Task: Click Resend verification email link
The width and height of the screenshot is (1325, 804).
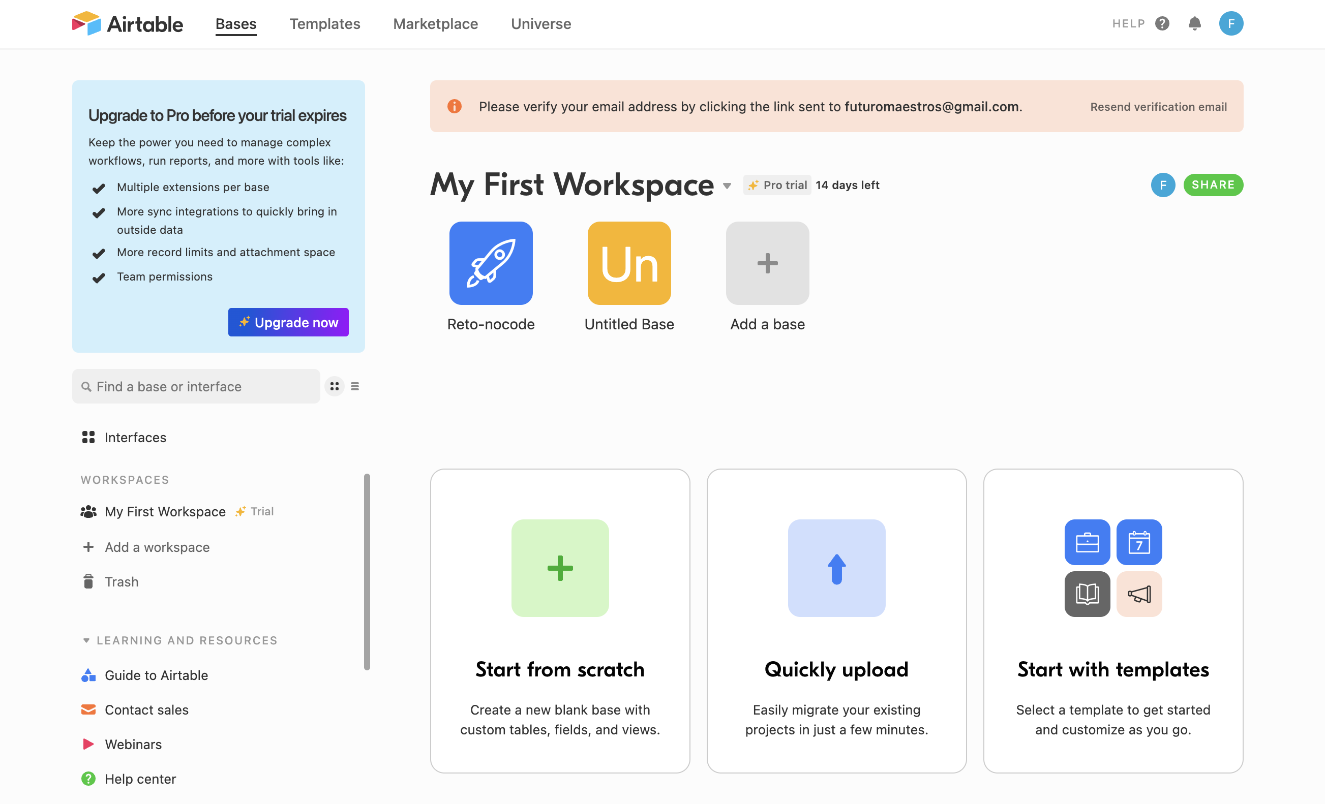Action: click(x=1158, y=106)
